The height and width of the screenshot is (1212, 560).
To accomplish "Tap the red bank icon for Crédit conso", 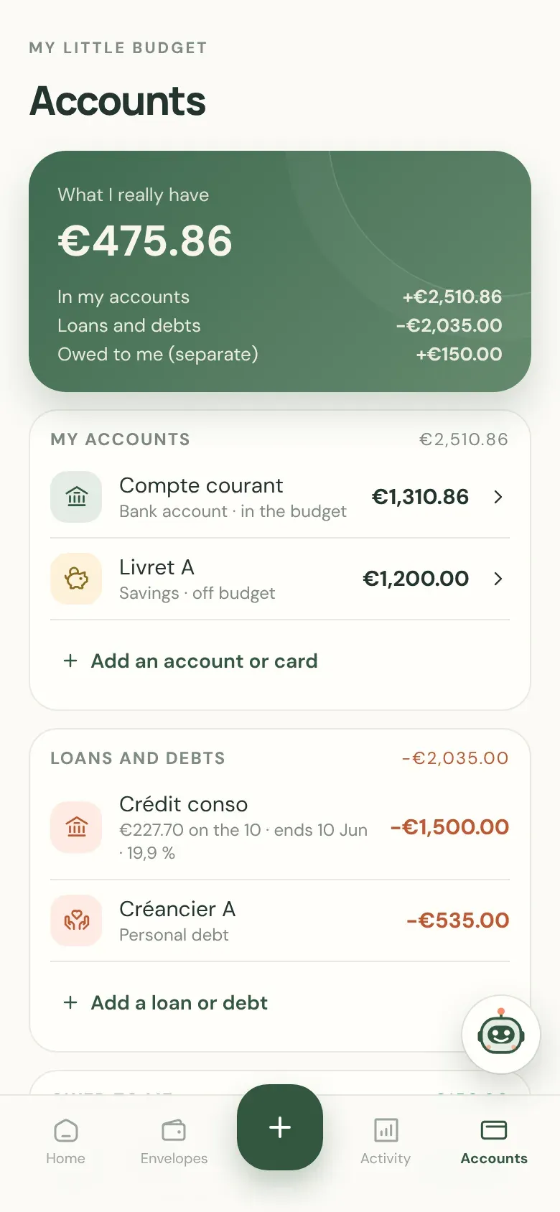I will (x=76, y=827).
